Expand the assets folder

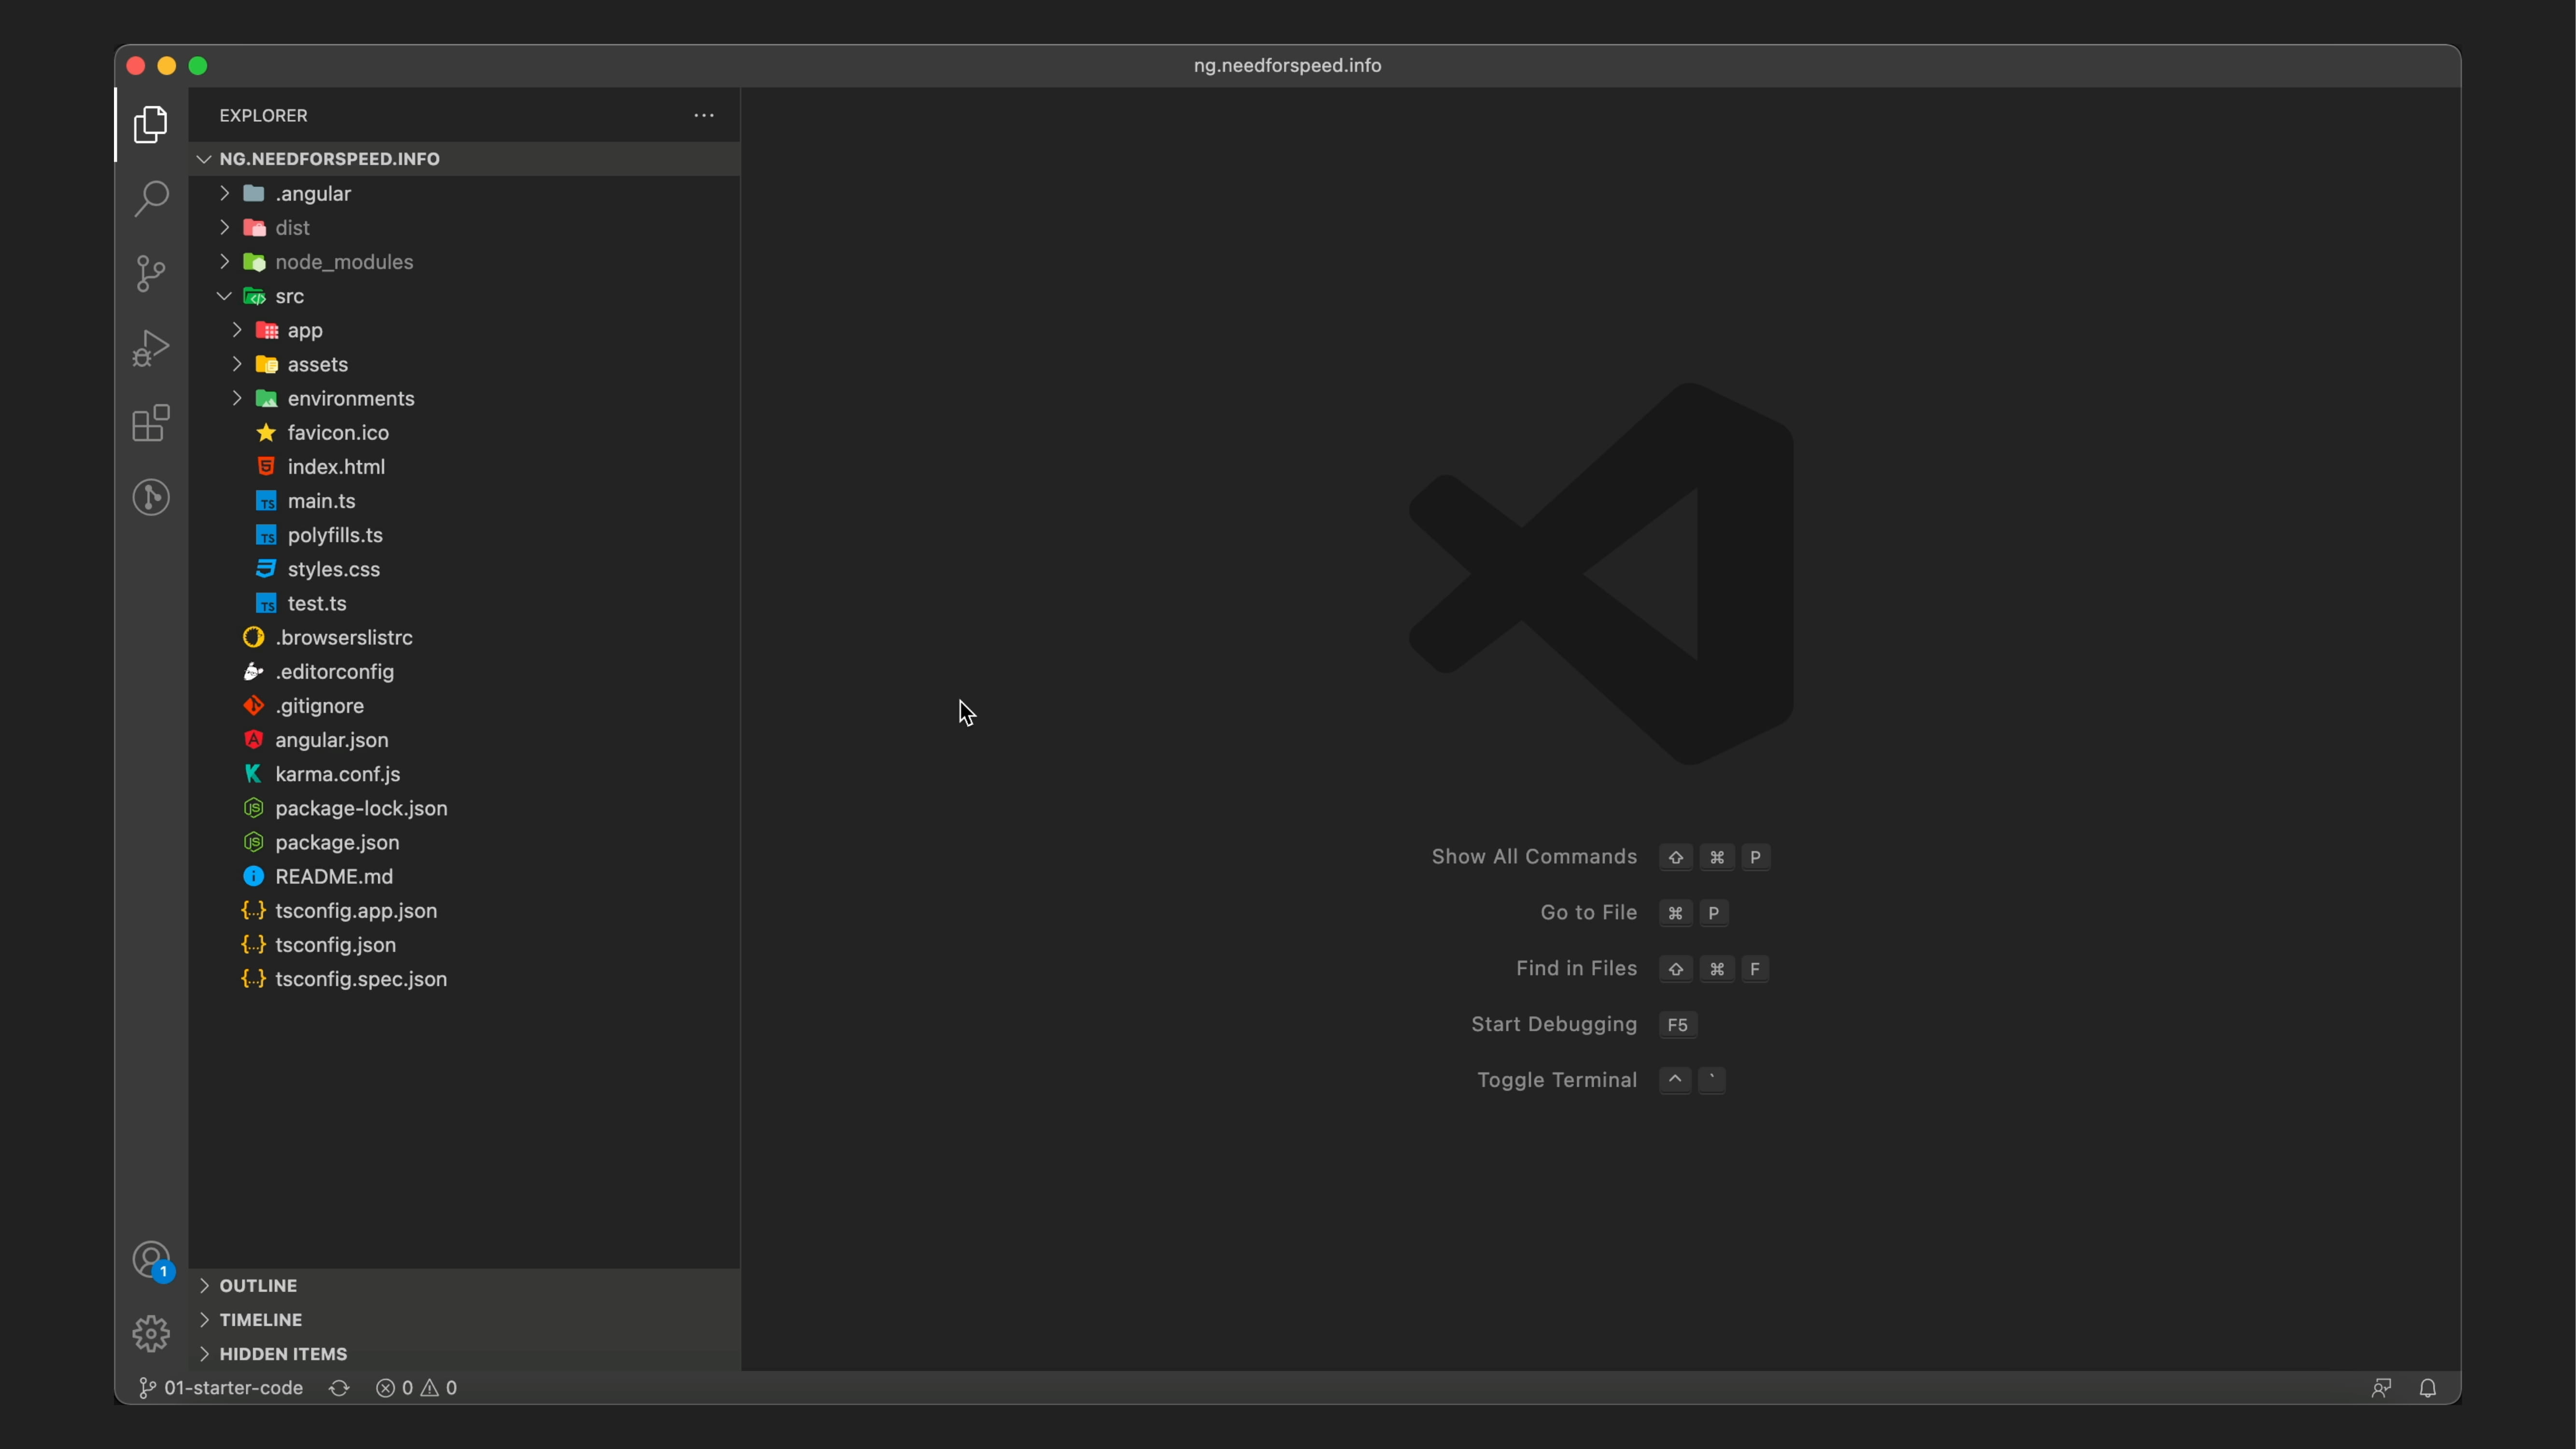[x=465, y=364]
